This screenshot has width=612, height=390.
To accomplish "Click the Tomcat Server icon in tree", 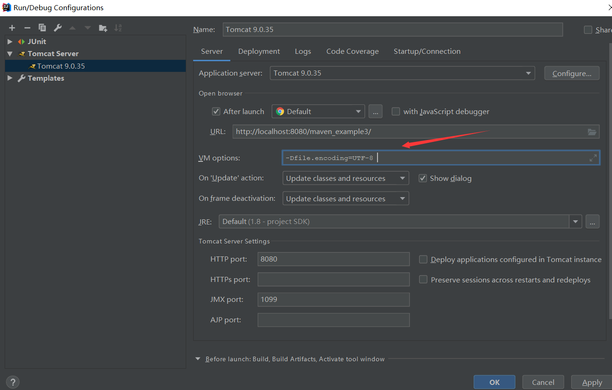I will click(22, 54).
